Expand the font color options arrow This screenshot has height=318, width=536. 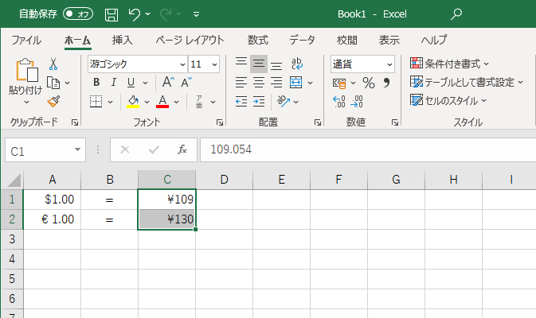(176, 102)
